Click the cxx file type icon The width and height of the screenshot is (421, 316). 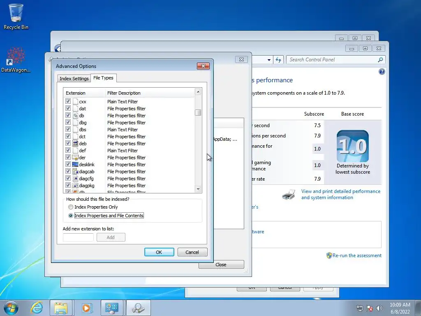pyautogui.click(x=76, y=102)
